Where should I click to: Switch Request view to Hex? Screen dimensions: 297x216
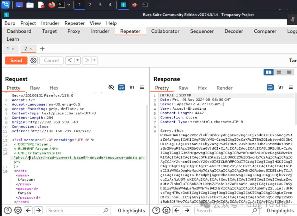point(54,88)
